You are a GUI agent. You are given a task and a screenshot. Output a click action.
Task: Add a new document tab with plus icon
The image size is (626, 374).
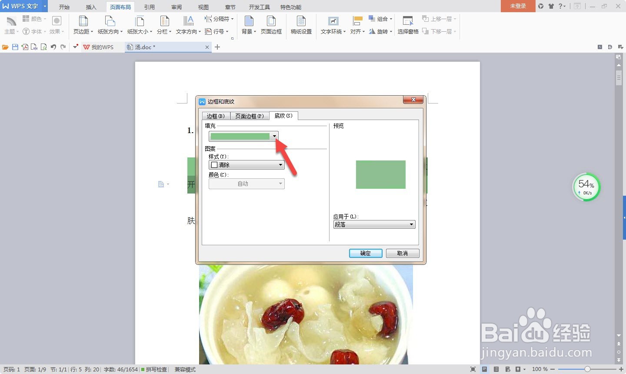pyautogui.click(x=217, y=47)
